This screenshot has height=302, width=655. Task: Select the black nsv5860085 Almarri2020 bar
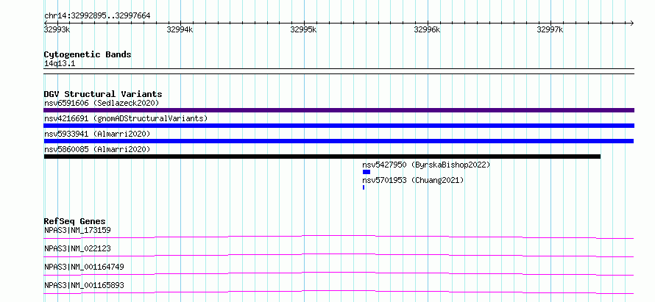click(x=322, y=157)
